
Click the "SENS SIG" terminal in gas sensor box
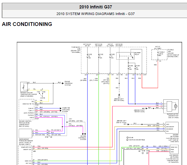pyautogui.click(x=174, y=147)
